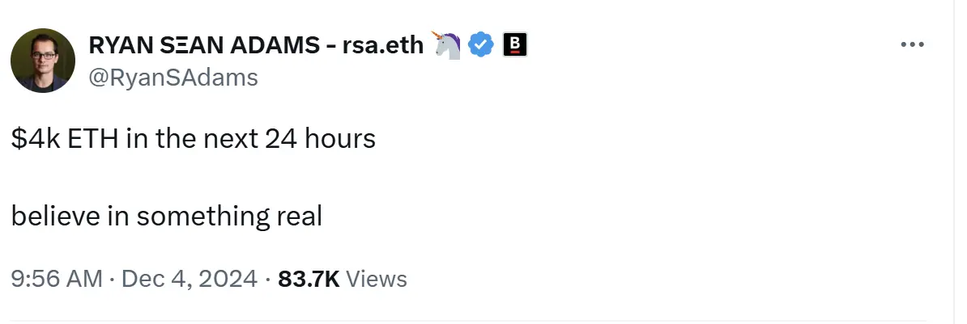
Task: Click the "24 hours" text
Action: [x=320, y=140]
